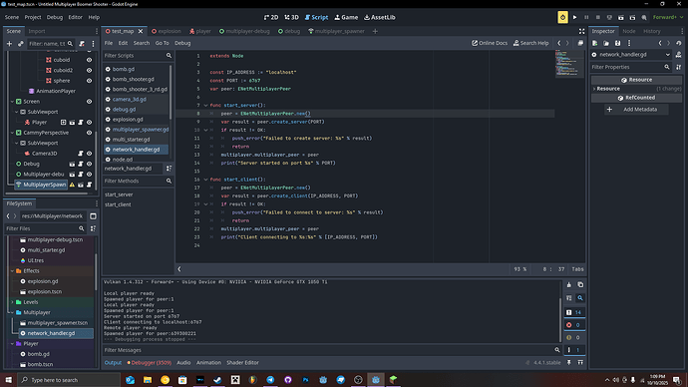
Task: Open Inspector property display settings
Action: (679, 67)
